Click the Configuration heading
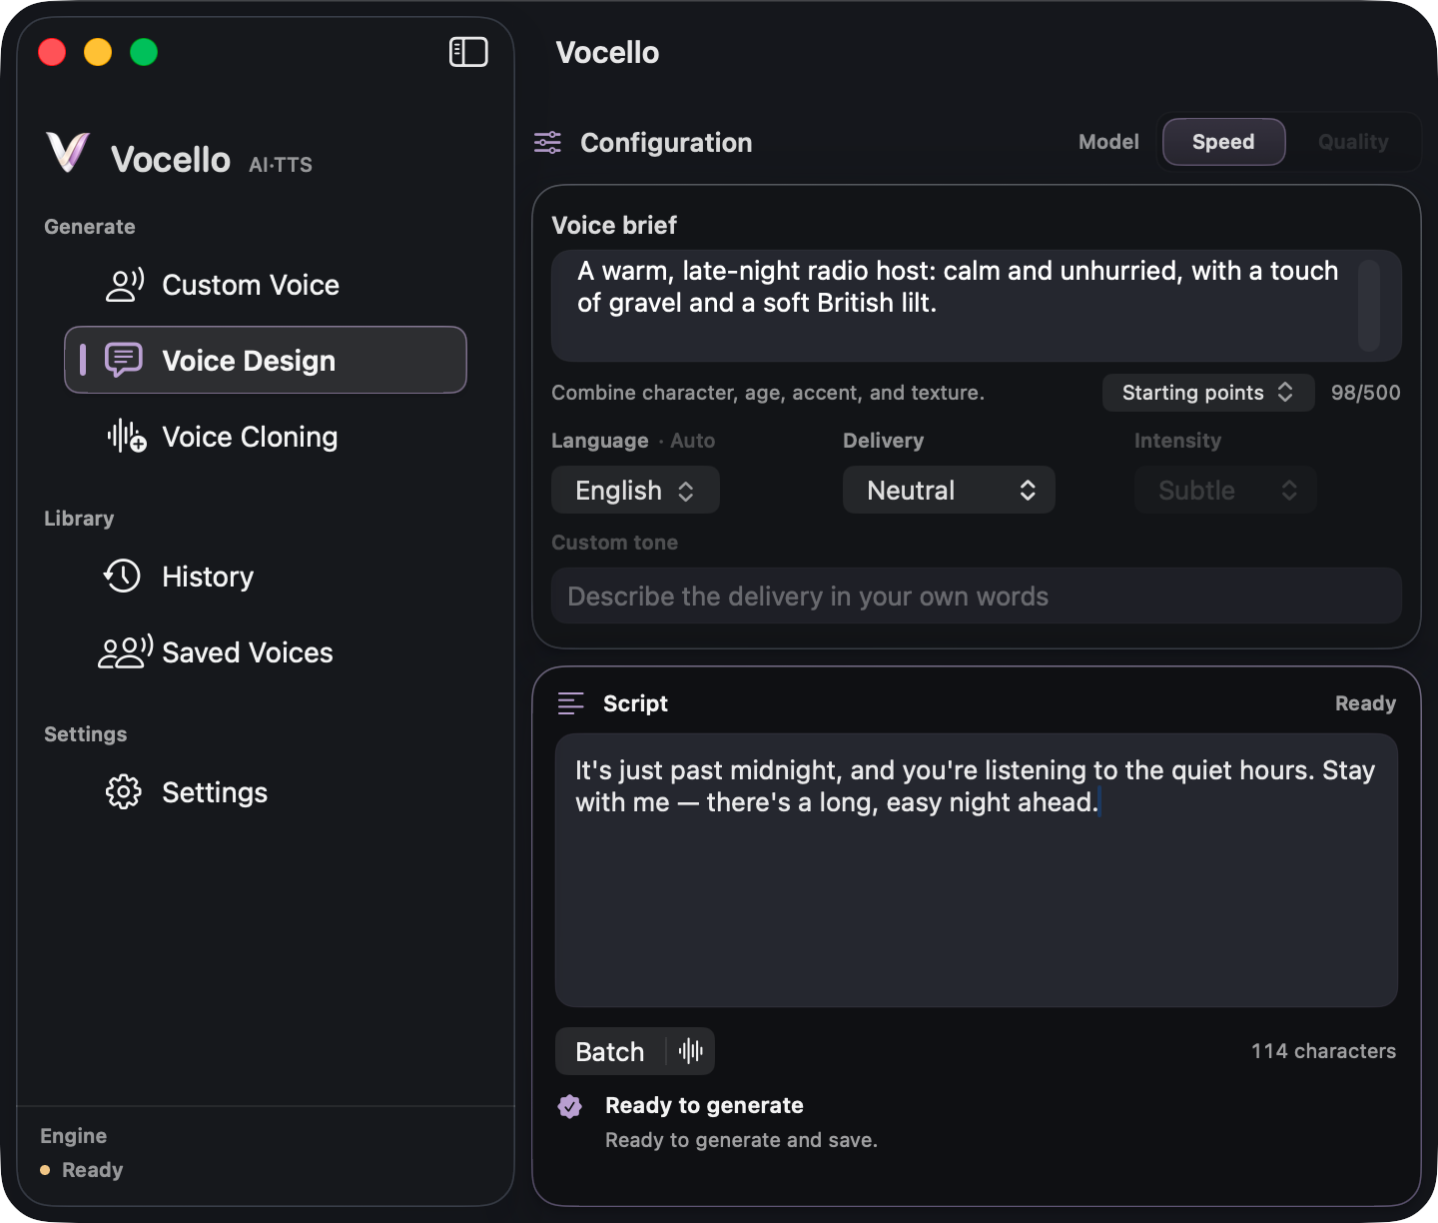The height and width of the screenshot is (1223, 1438). [666, 143]
